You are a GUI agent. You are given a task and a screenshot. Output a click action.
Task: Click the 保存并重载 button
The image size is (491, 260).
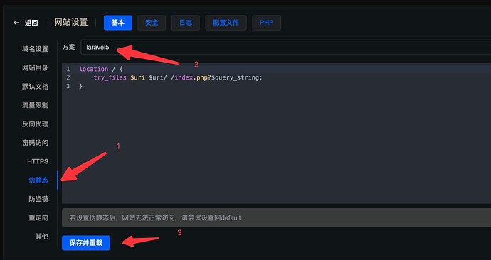[x=86, y=243]
